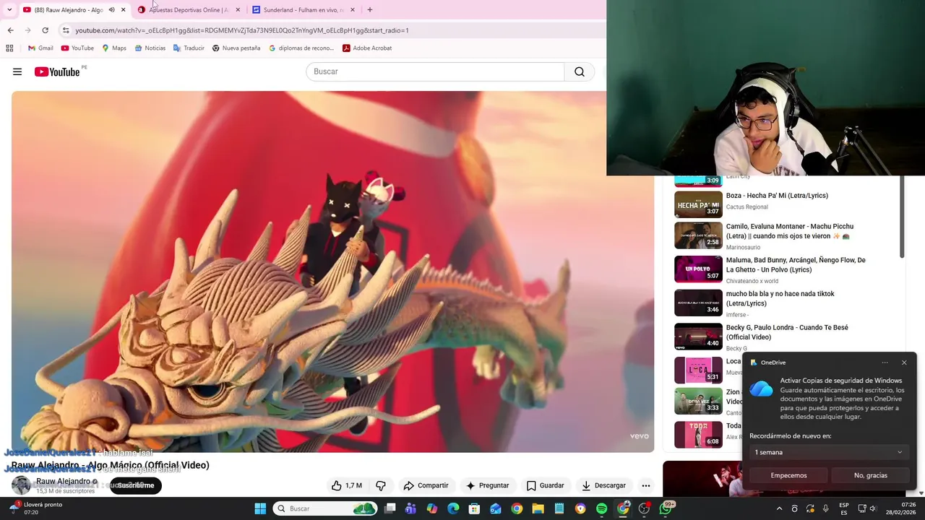Mute tab via speaker icon on Rauw Alejandro tab
Viewport: 925px width, 520px height.
[x=111, y=10]
